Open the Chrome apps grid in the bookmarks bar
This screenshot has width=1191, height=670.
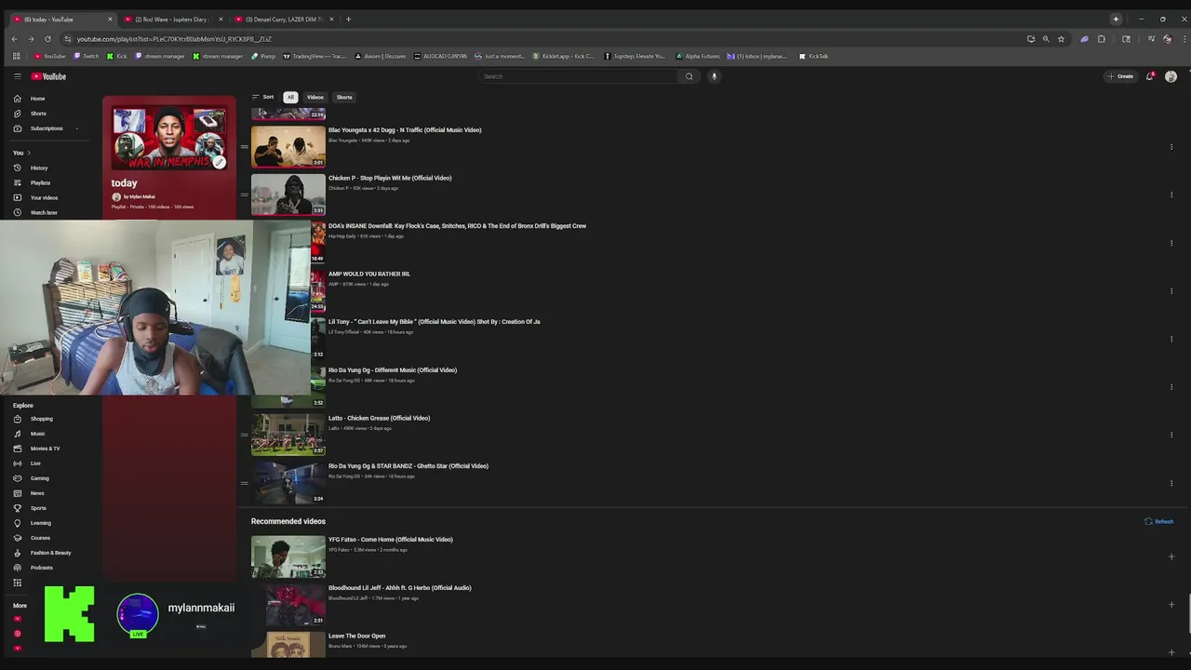click(x=16, y=56)
